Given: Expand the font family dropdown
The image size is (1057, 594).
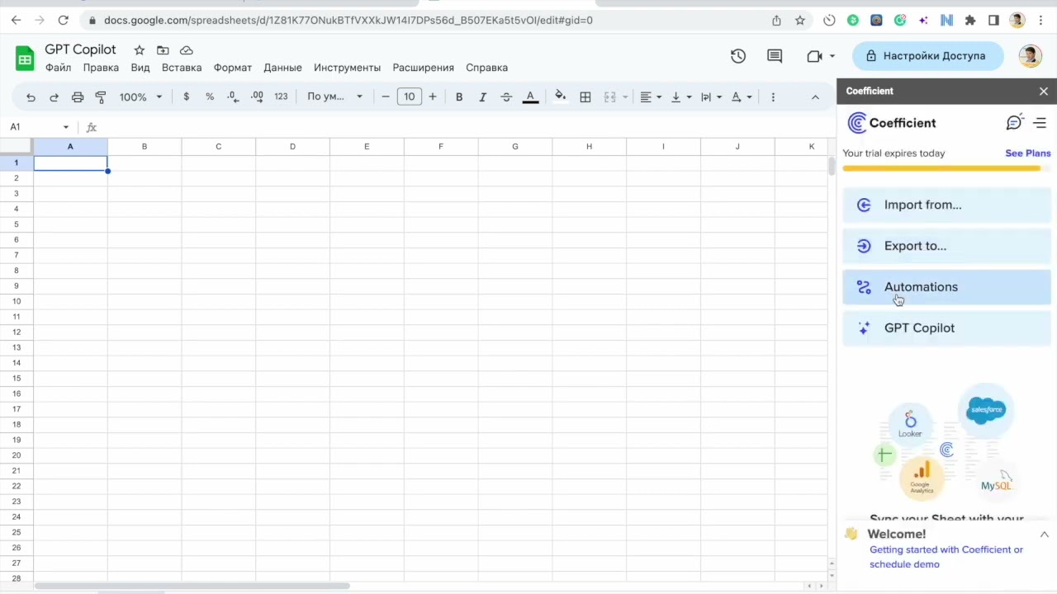Looking at the screenshot, I should (x=334, y=97).
